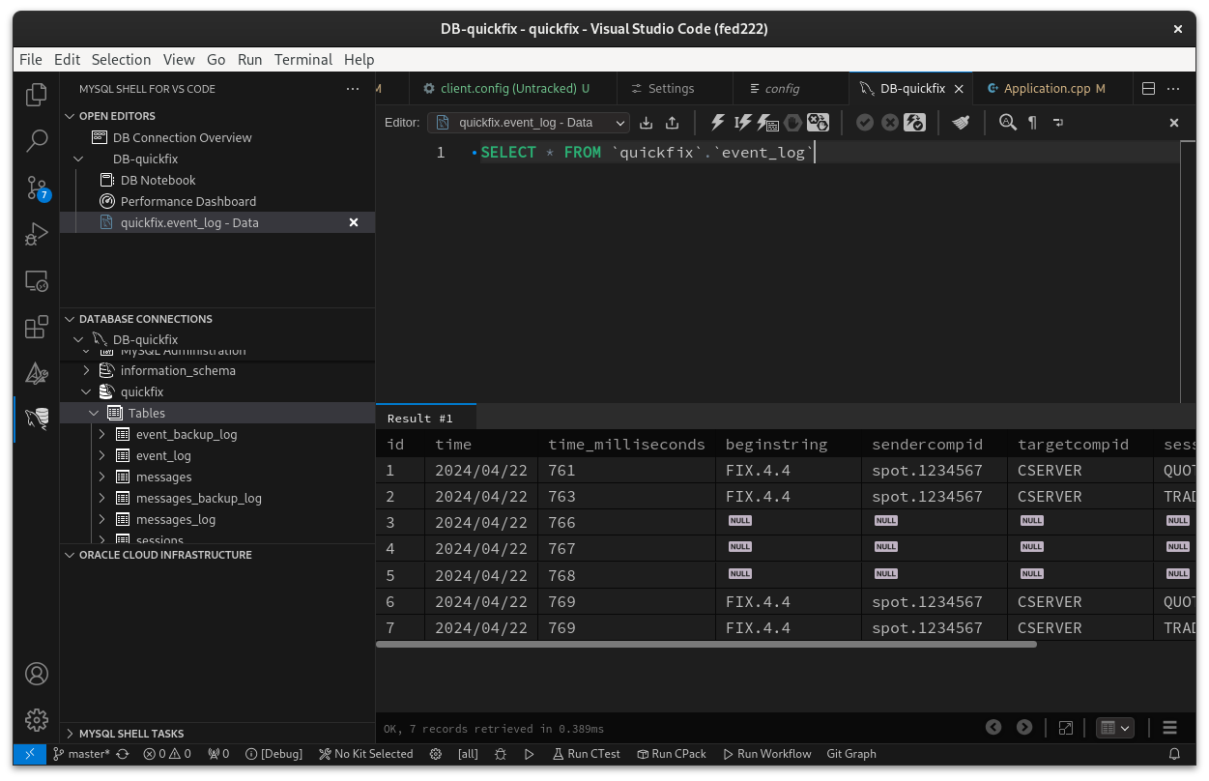The width and height of the screenshot is (1209, 781).
Task: Click Run CTest in the status bar
Action: [x=586, y=753]
